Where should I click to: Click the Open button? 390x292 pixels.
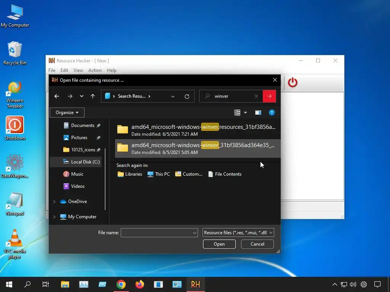coord(219,244)
